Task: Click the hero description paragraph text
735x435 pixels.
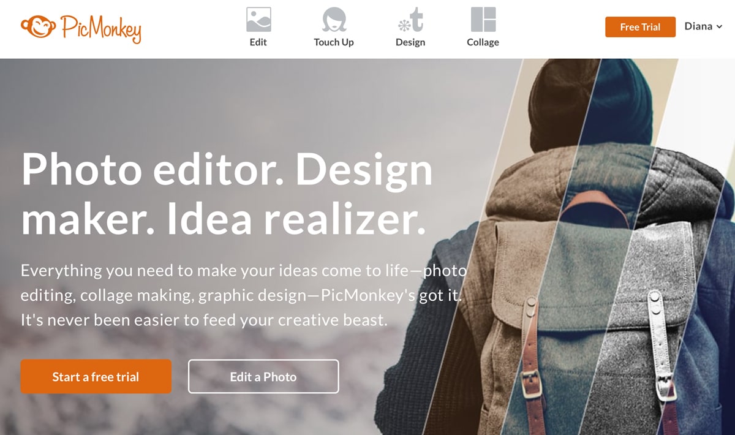Action: (x=244, y=295)
